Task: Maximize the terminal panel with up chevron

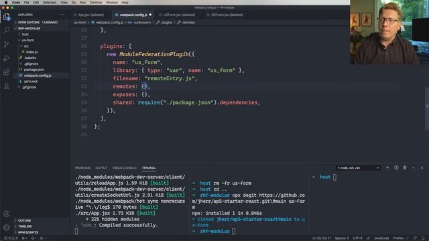Action: coord(414,168)
